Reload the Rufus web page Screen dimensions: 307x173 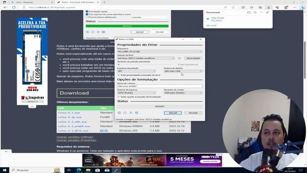(x=14, y=7)
